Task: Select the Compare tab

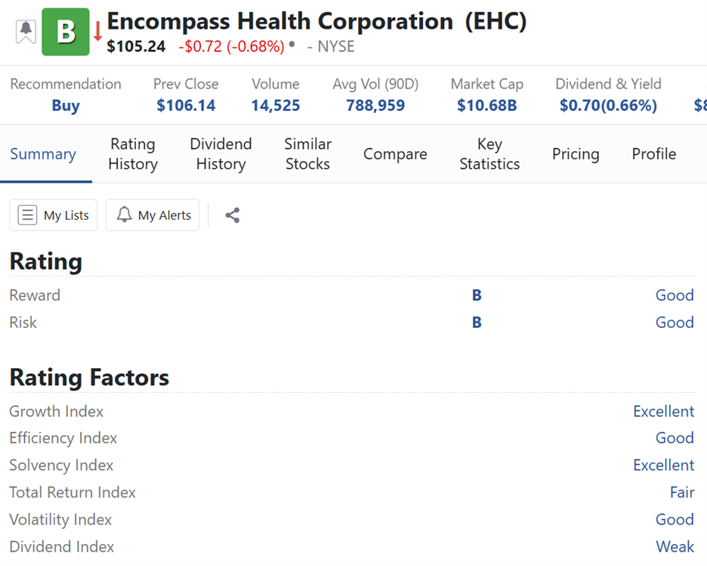Action: tap(395, 154)
